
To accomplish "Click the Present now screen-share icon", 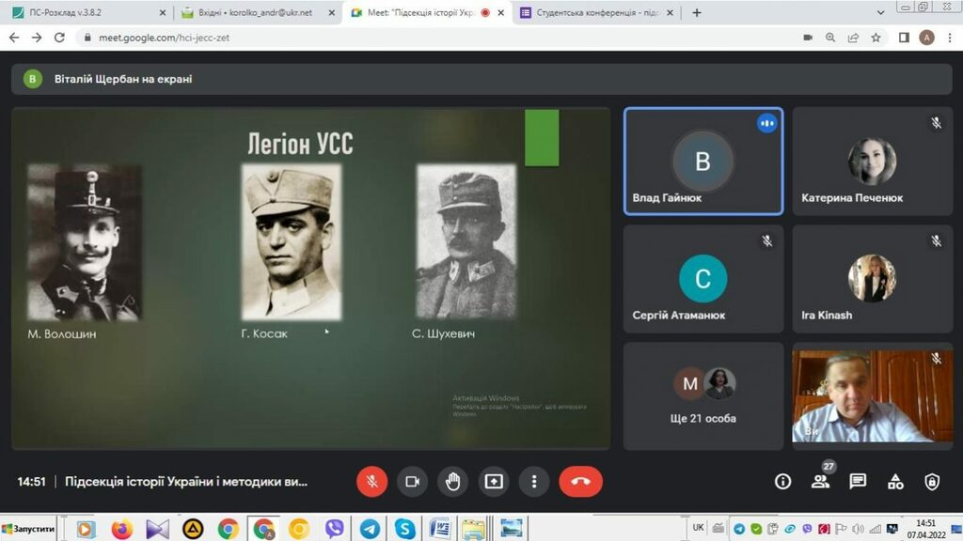I will click(494, 482).
